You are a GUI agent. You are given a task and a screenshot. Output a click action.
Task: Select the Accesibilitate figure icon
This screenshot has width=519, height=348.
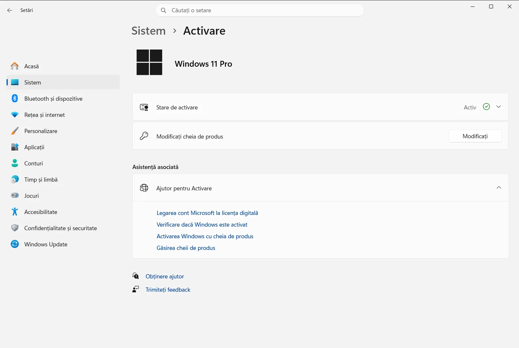click(15, 212)
